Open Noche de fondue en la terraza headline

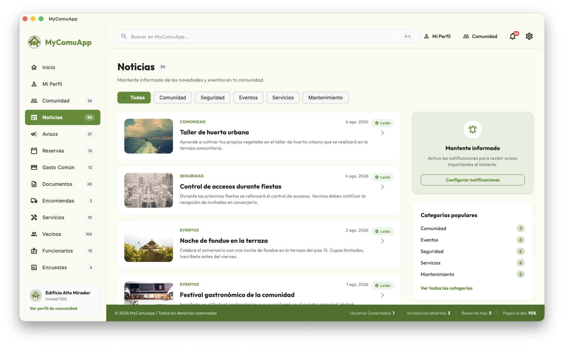224,241
